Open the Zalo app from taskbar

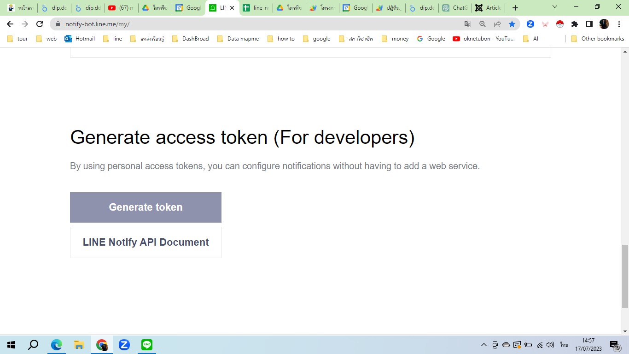coord(124,345)
